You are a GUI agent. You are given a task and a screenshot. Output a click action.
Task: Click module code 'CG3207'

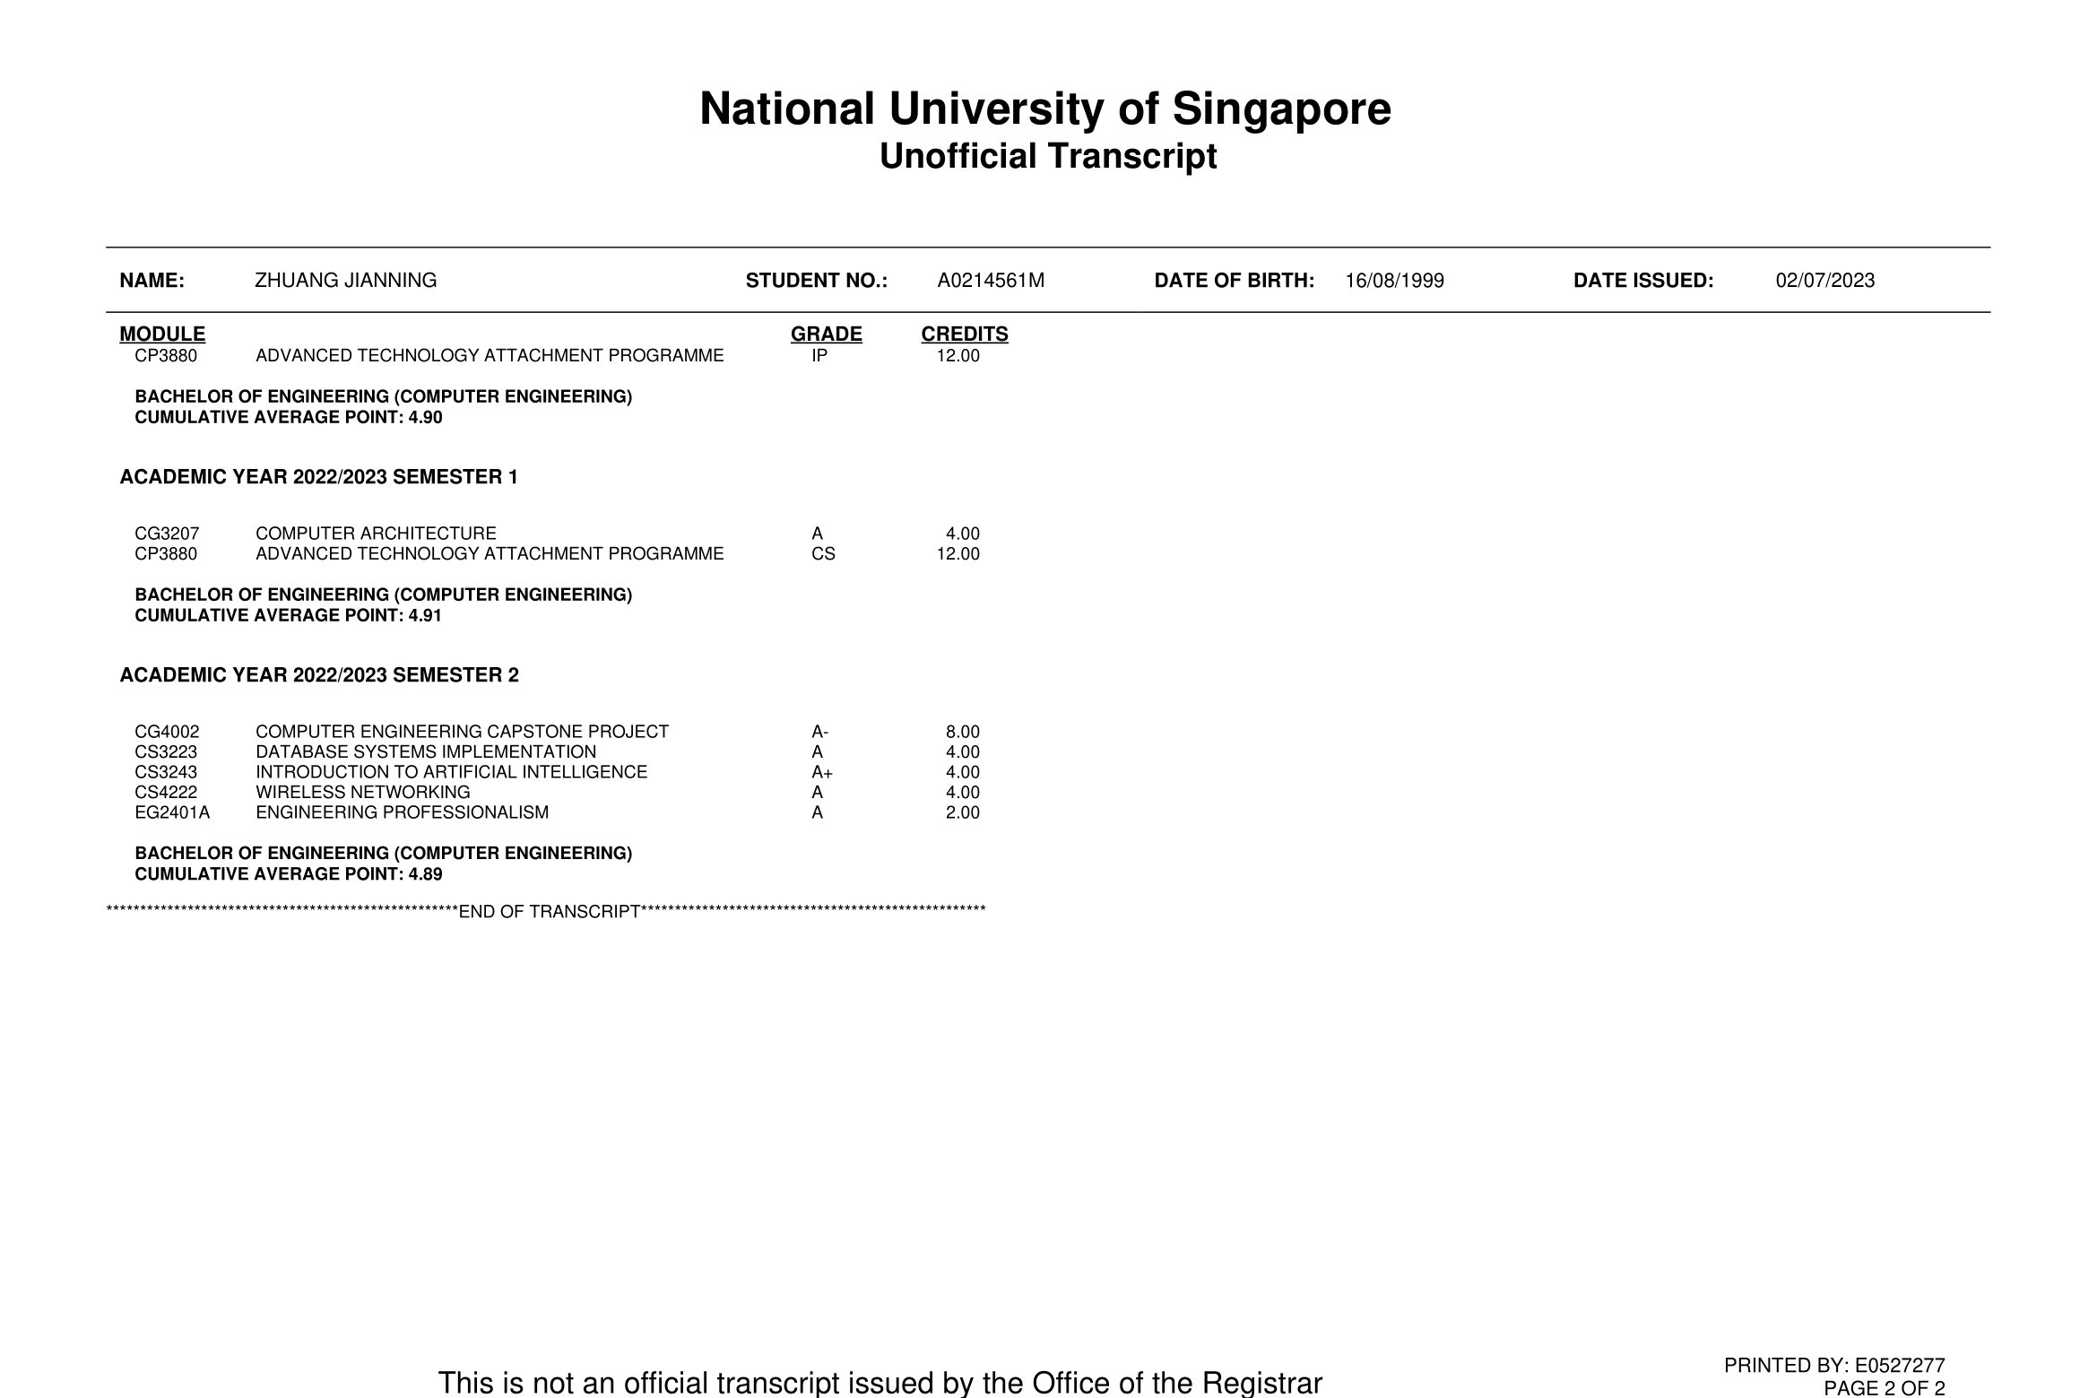click(x=167, y=534)
